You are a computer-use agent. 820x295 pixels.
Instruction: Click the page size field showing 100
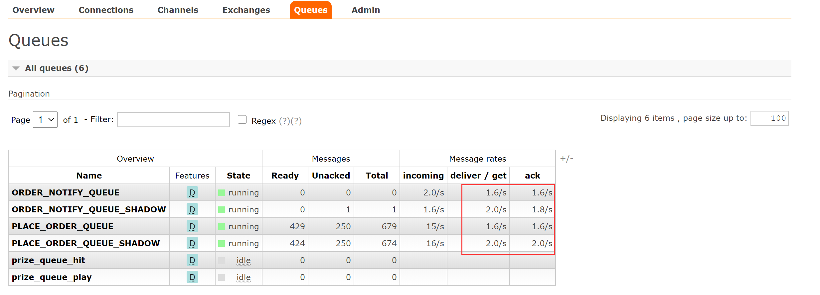[x=769, y=118]
